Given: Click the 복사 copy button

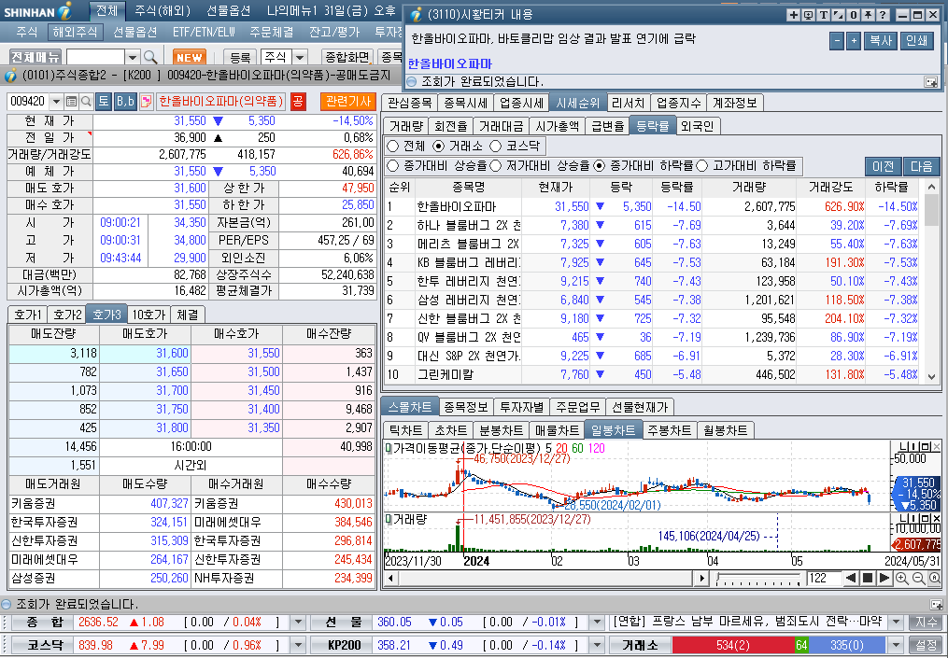Looking at the screenshot, I should coord(880,41).
